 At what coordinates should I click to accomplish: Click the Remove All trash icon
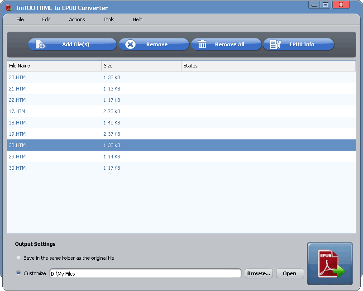(x=202, y=44)
